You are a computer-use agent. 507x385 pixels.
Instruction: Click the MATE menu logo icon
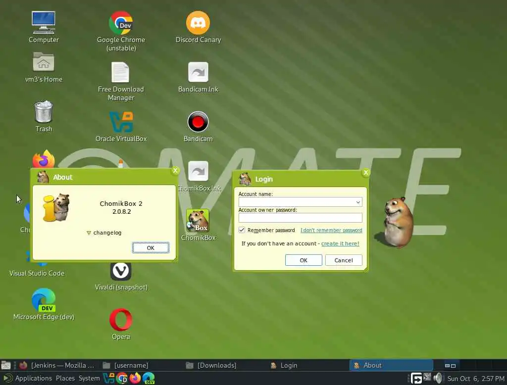click(8, 378)
